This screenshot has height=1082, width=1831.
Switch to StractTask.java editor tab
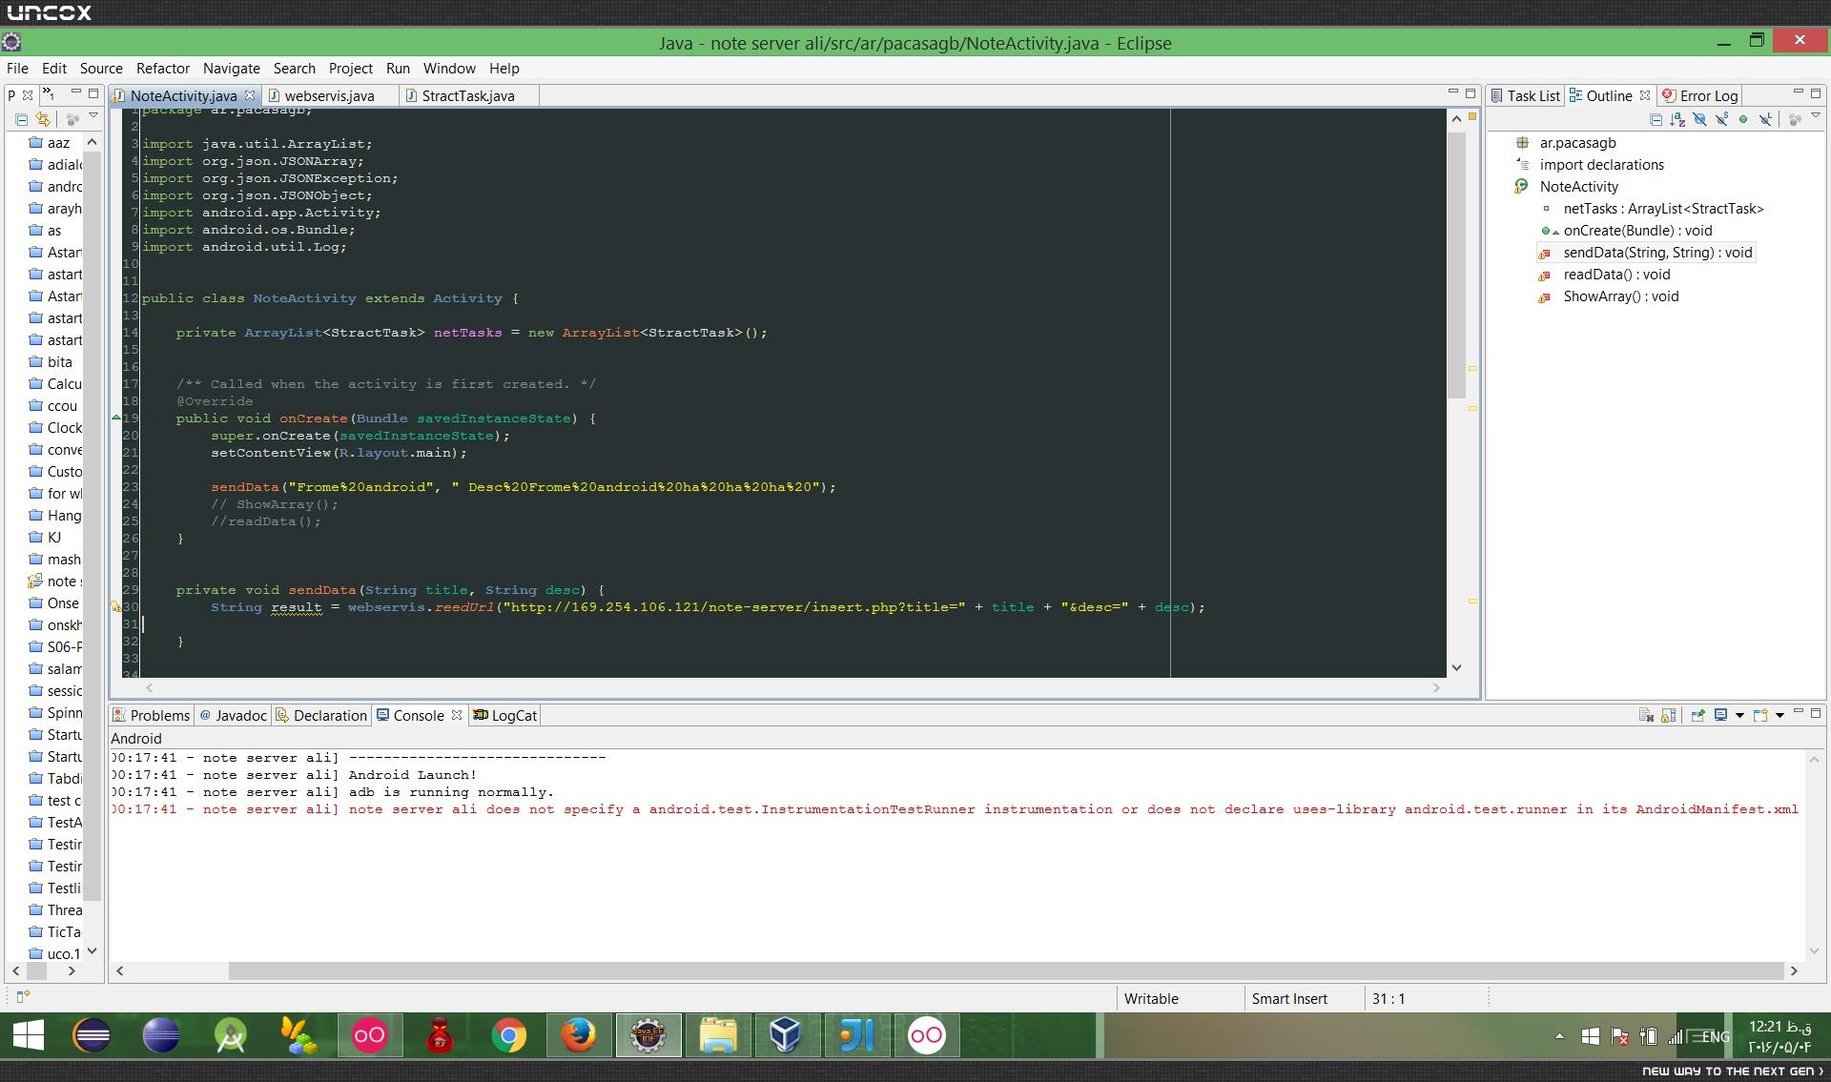(468, 95)
